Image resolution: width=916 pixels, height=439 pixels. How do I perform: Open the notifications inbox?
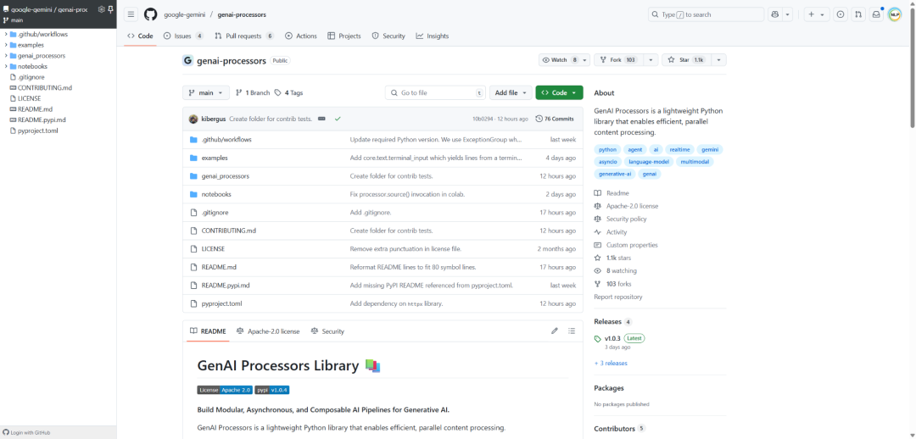[876, 14]
